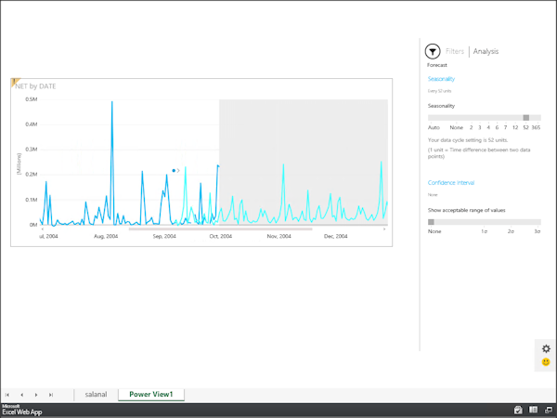Jump to last sheet with navigation arrow

coord(51,395)
